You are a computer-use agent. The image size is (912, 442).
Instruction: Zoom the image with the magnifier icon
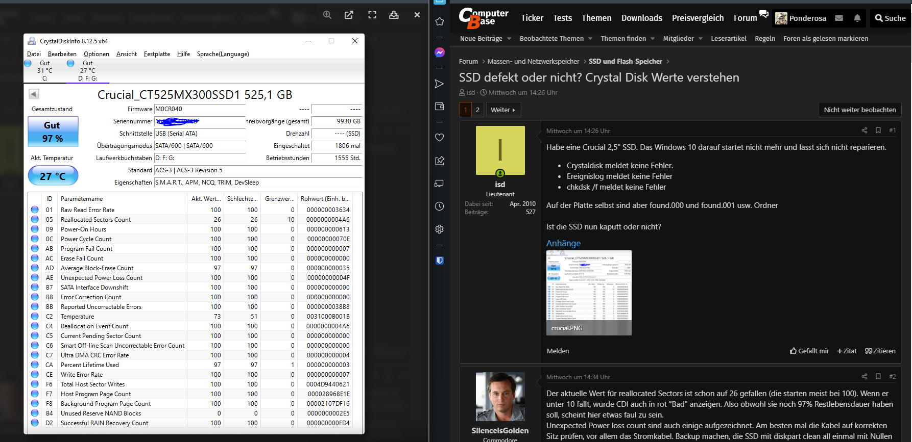[327, 15]
